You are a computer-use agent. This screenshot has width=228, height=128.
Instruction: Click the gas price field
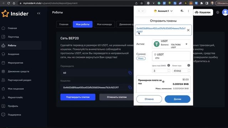click(x=161, y=71)
